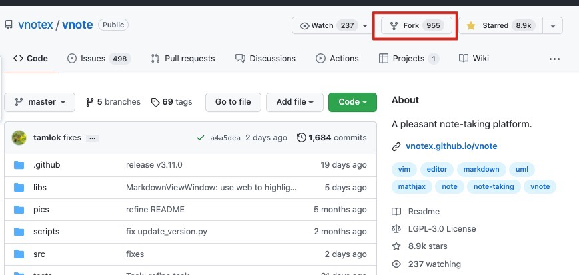579x275 pixels.
Task: Open the star lists dropdown arrow
Action: (x=553, y=26)
